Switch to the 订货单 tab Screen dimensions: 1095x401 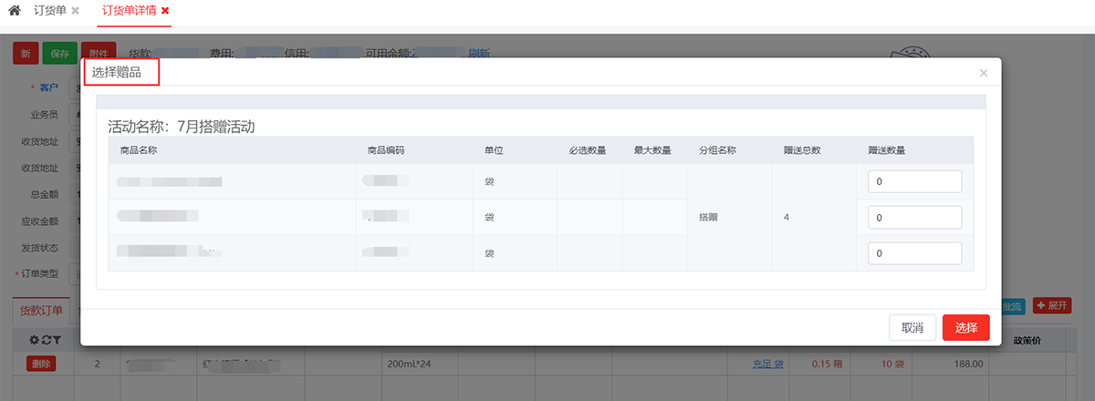[x=49, y=11]
